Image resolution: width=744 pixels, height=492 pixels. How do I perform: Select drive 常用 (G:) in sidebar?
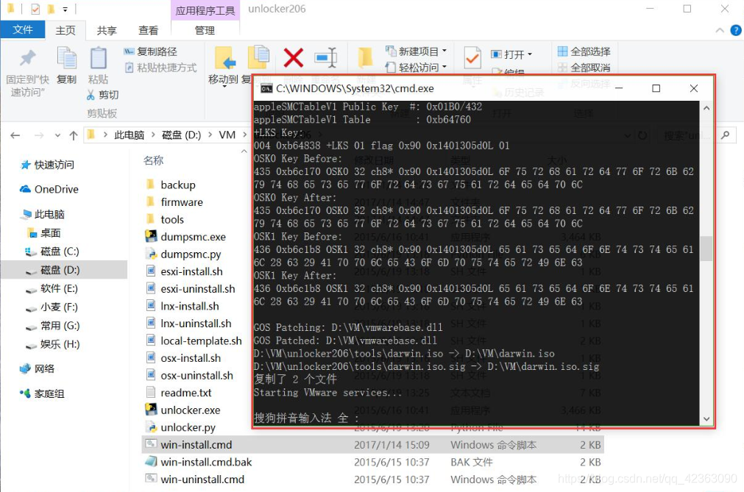(x=53, y=326)
